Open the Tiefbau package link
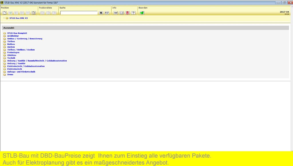The height and width of the screenshot is (166, 293). (11, 41)
